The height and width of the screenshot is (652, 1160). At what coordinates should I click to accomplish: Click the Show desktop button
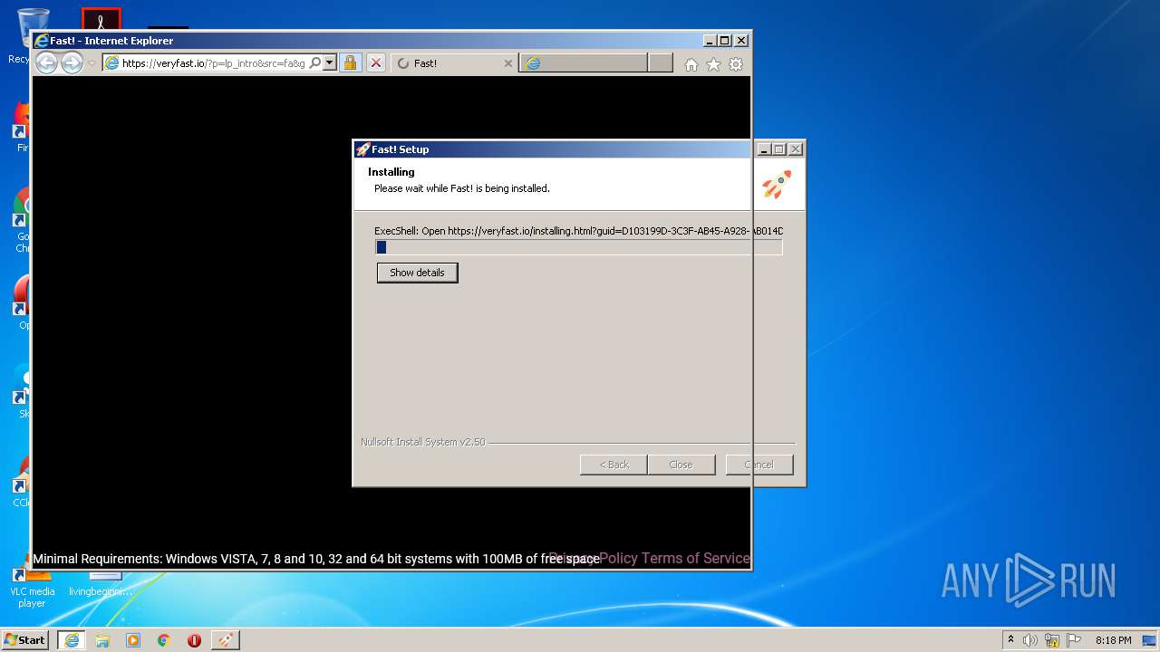pos(1150,640)
